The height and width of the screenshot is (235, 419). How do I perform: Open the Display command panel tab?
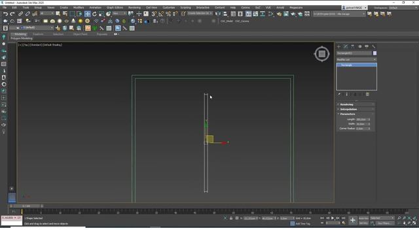point(367,46)
